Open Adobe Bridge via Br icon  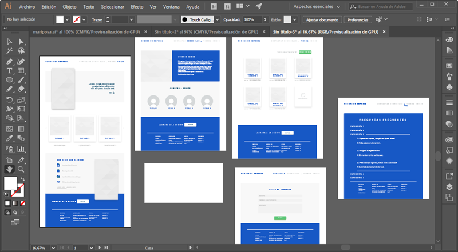pos(214,7)
